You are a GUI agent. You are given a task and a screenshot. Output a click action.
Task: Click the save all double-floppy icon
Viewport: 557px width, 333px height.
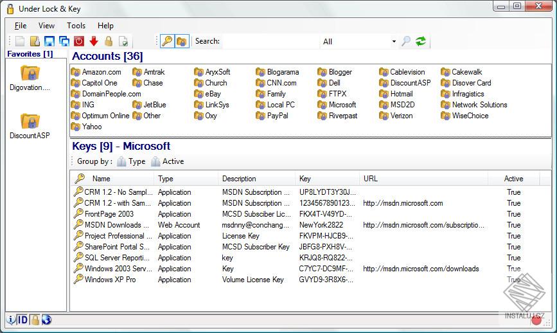coord(64,41)
